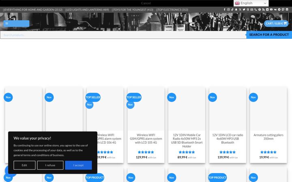Click image area of Armature cutting pliers card

pyautogui.click(x=268, y=109)
